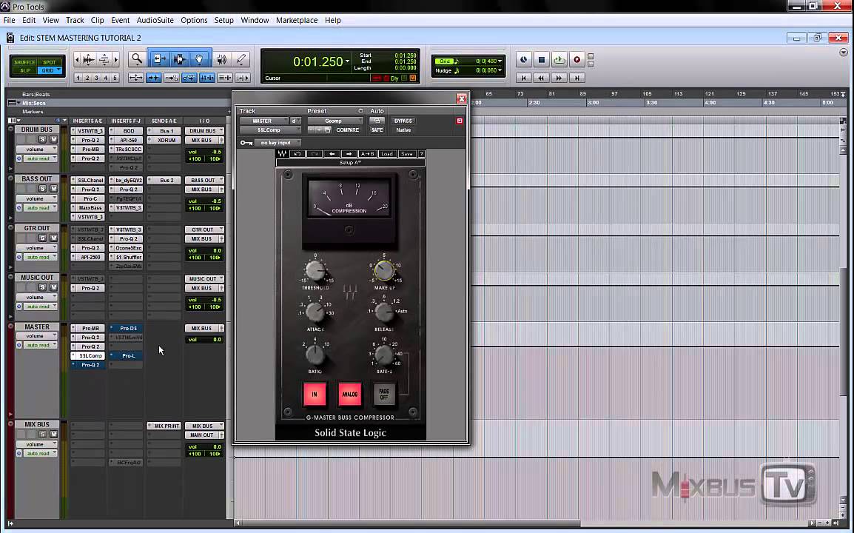Toggle plugin BYPASS
854x533 pixels.
coord(403,121)
